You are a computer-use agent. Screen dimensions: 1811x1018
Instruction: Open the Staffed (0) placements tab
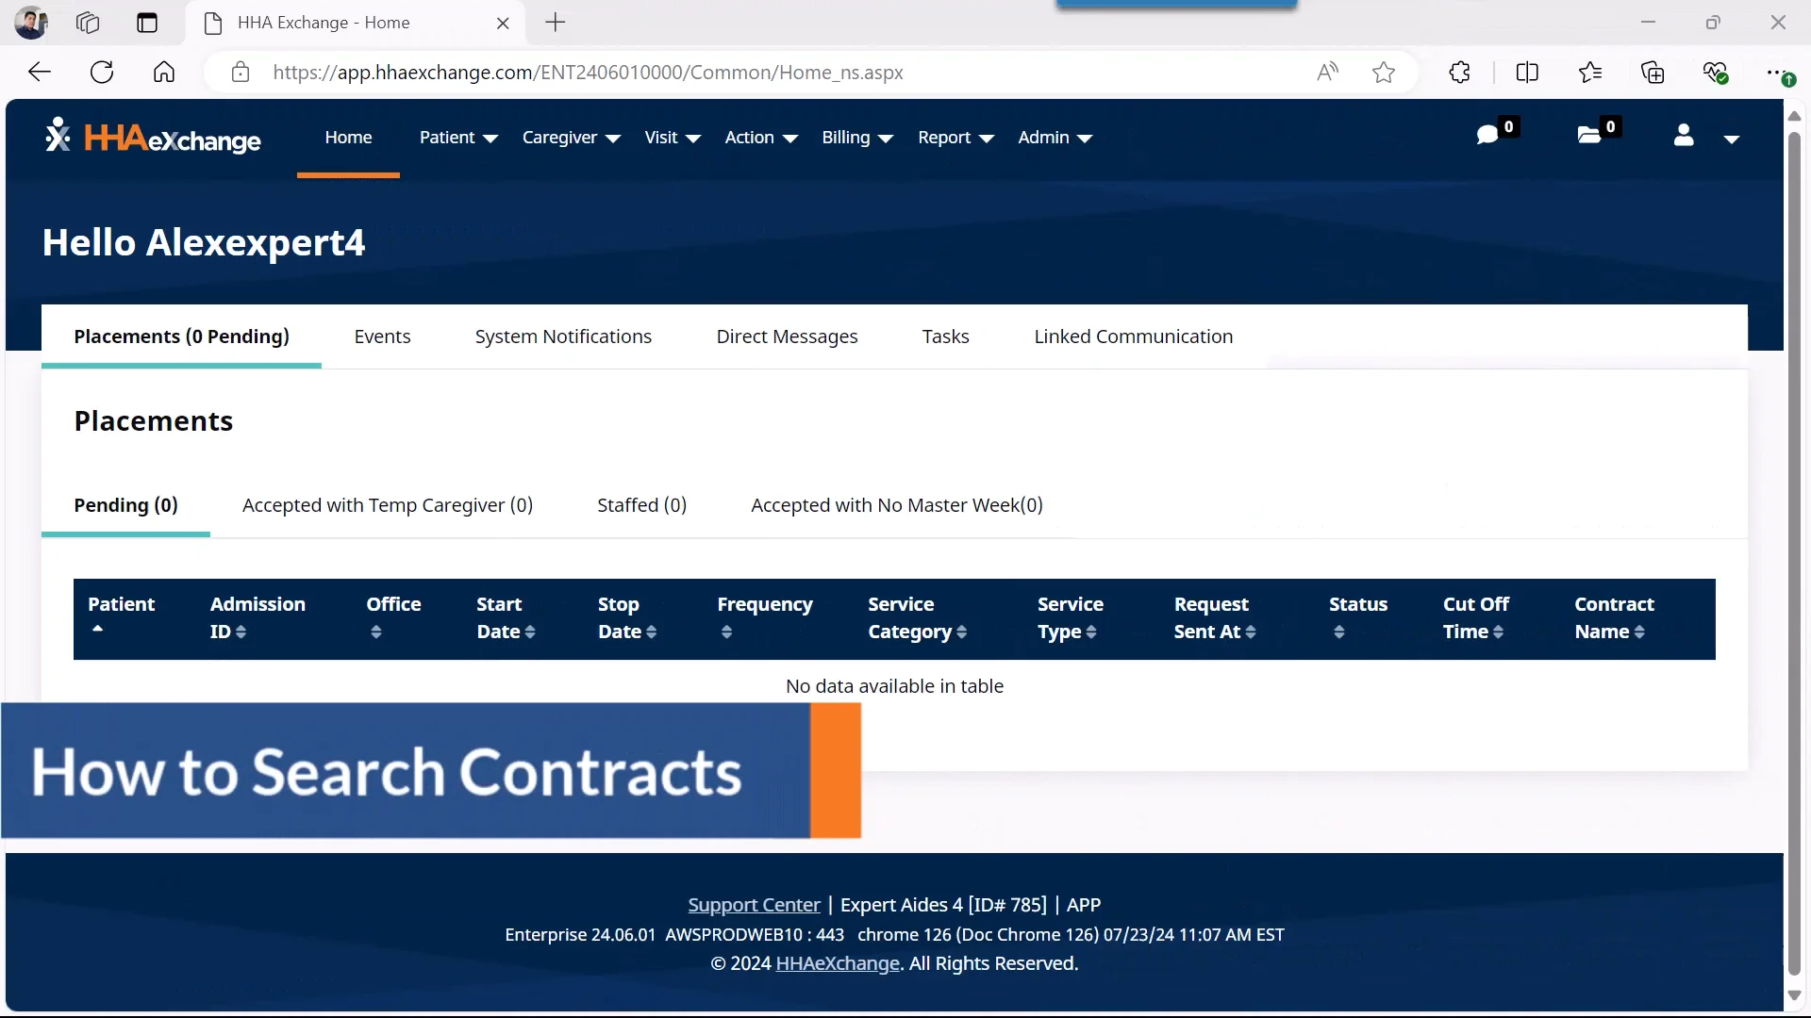(x=641, y=505)
